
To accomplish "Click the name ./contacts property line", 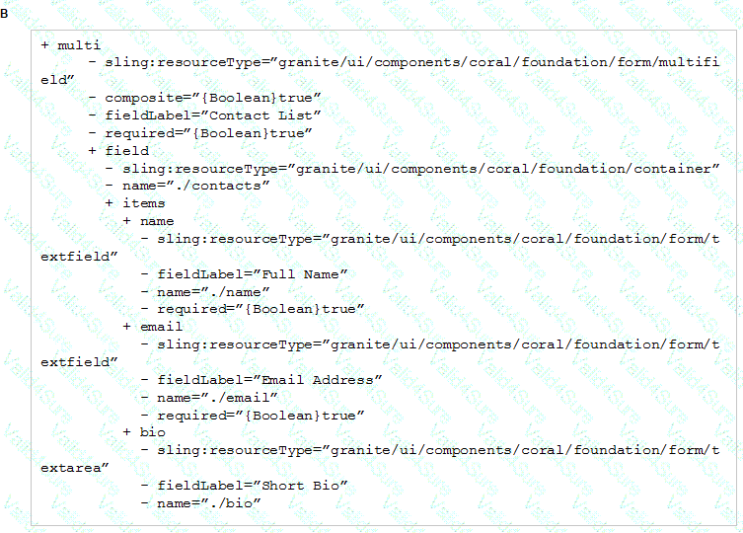I will coord(195,186).
